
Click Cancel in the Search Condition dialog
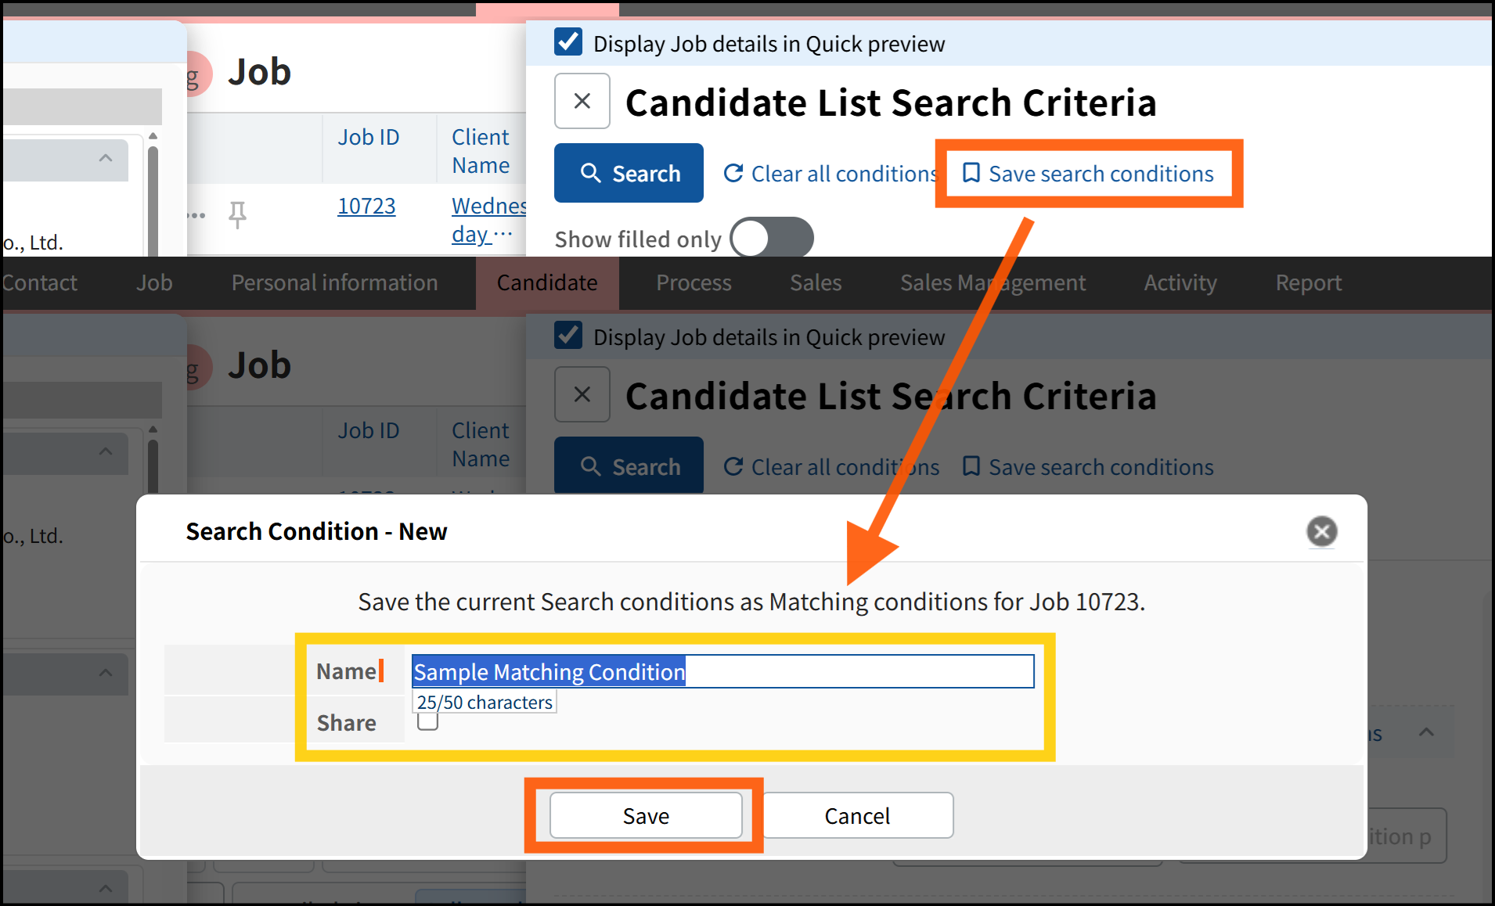pos(857,815)
